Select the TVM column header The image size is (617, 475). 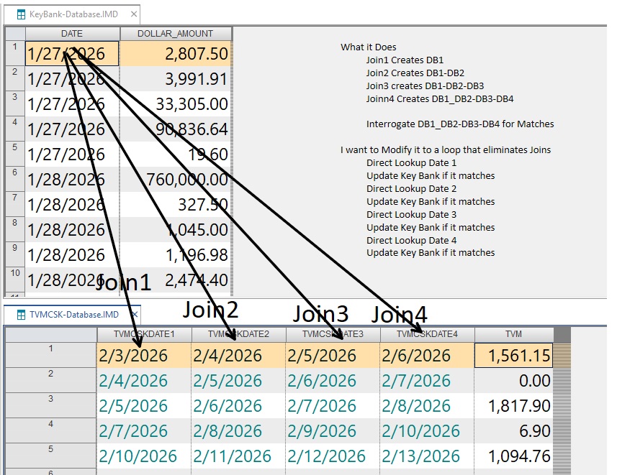click(x=513, y=334)
